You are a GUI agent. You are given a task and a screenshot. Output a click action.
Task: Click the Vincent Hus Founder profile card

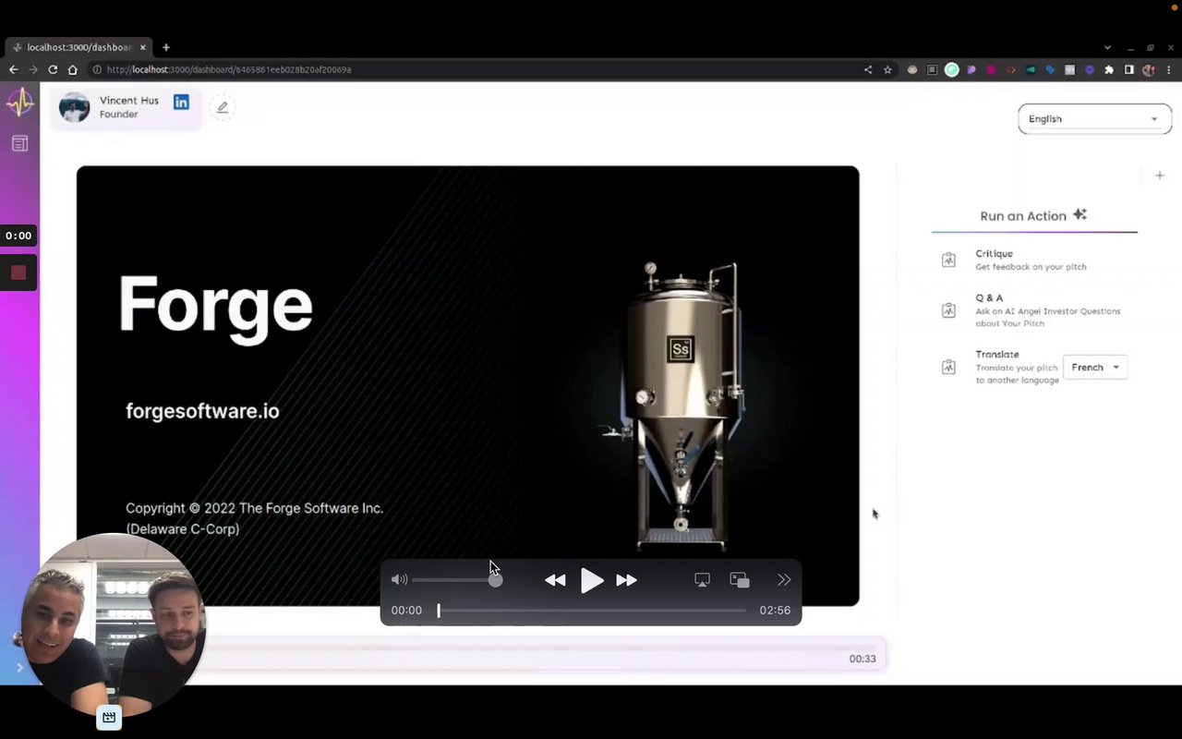click(x=126, y=107)
